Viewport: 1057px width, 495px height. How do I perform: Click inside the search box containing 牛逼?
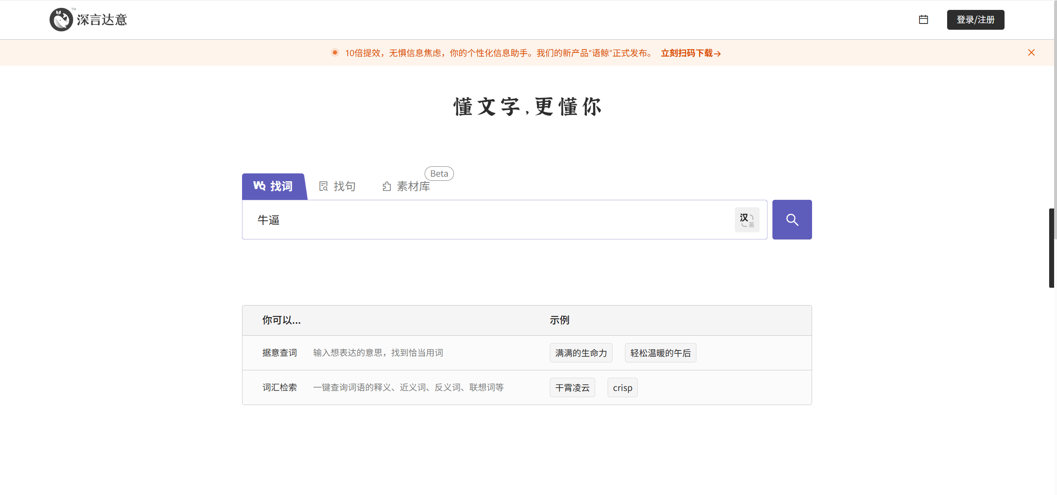pyautogui.click(x=454, y=219)
